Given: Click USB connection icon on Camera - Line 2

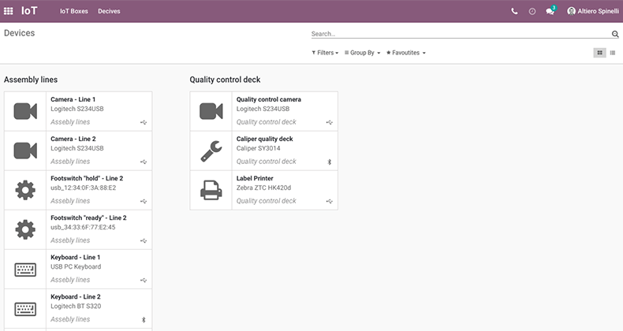Looking at the screenshot, I should [x=144, y=162].
